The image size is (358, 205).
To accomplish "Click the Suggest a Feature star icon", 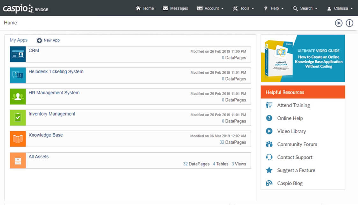I will click(269, 170).
